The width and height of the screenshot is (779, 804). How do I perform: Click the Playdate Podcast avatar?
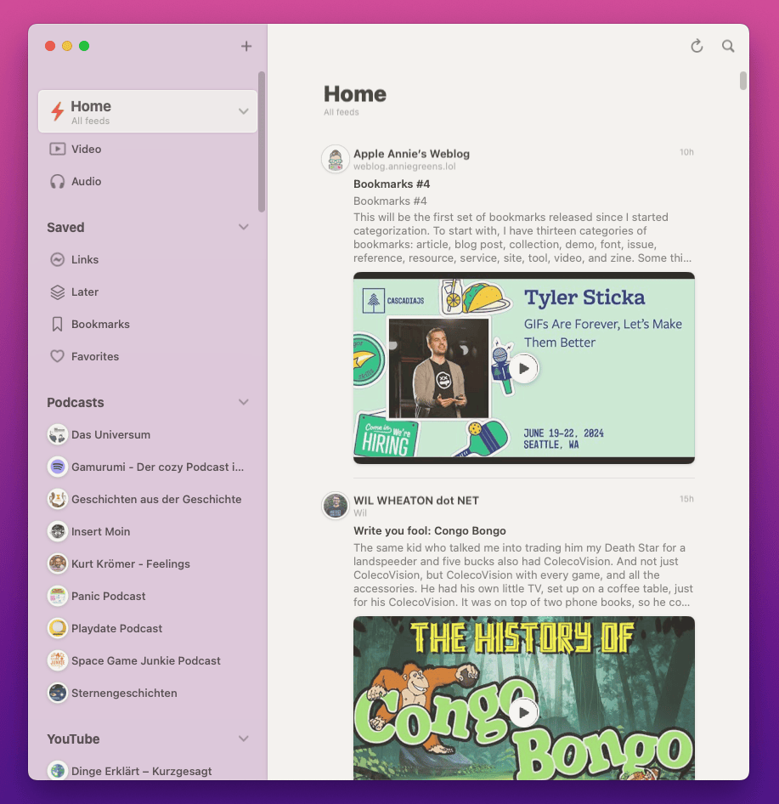click(58, 629)
